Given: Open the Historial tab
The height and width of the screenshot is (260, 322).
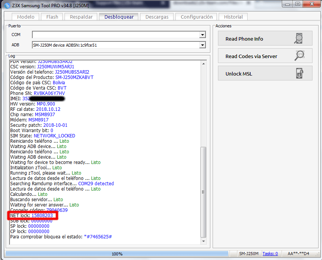Looking at the screenshot, I should click(x=233, y=17).
